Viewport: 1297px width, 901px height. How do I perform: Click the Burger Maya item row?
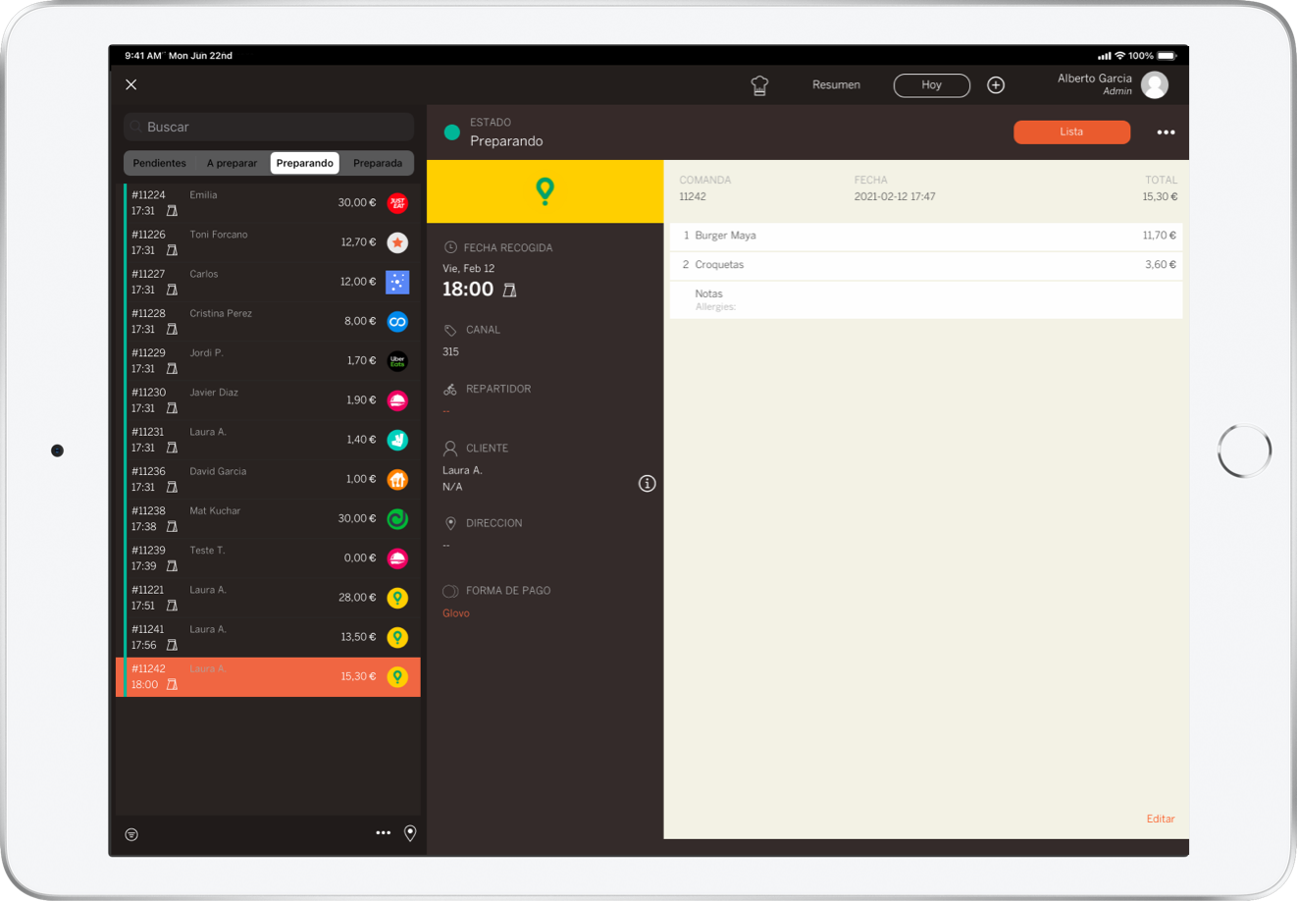pos(925,236)
